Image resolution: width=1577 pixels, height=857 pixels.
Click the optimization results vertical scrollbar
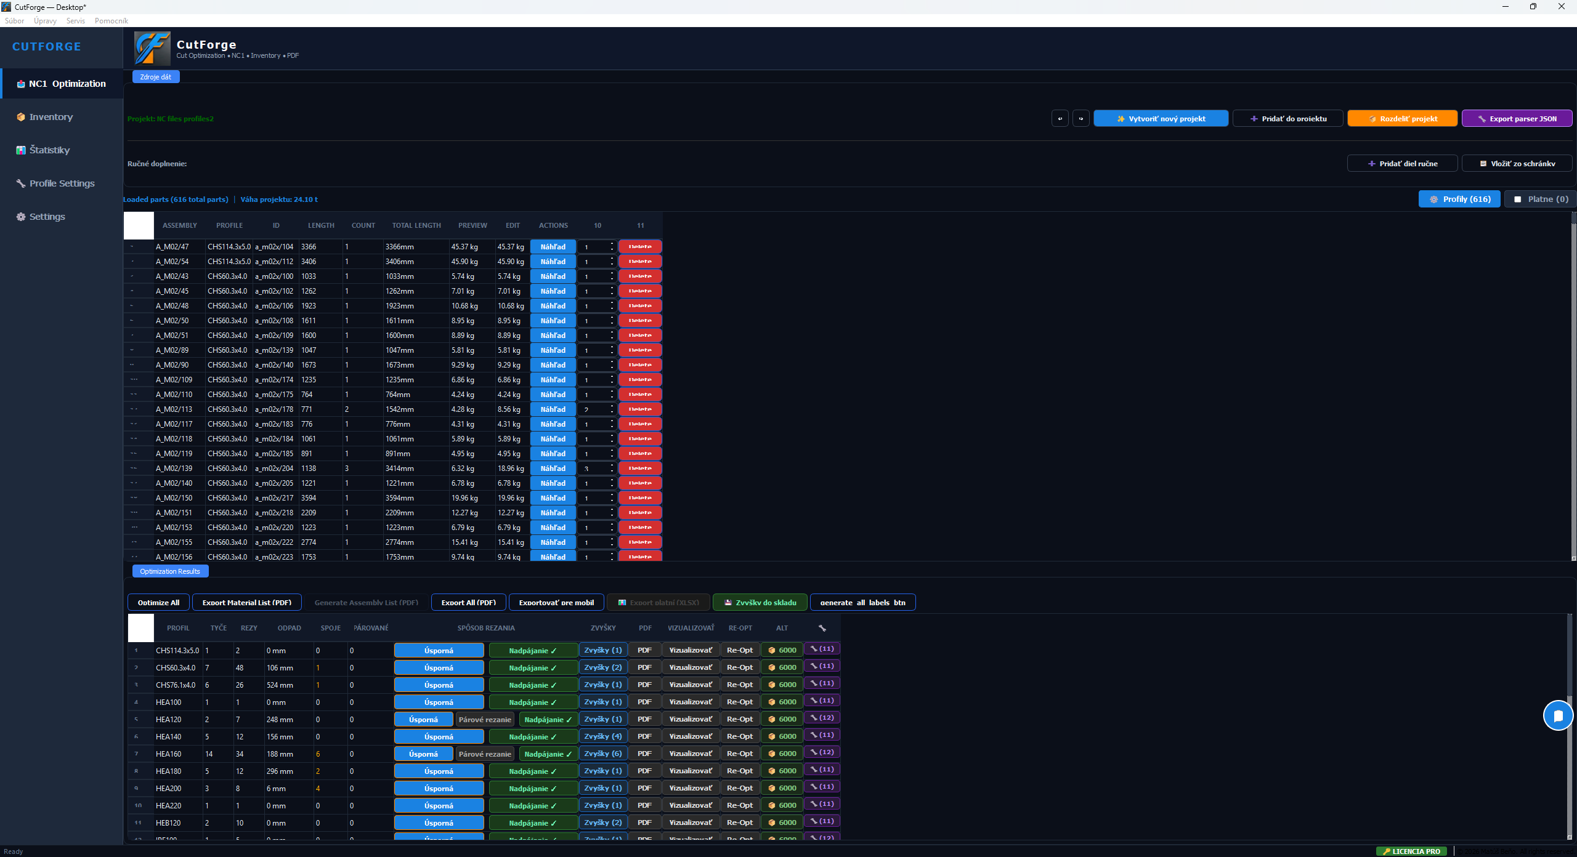click(1570, 726)
